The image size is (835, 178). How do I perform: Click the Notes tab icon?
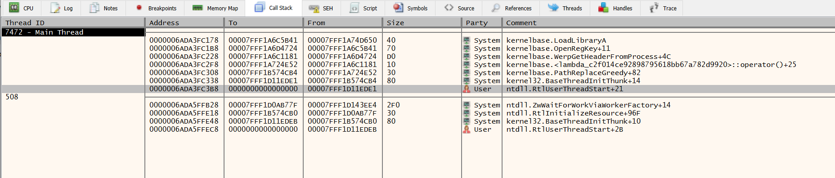point(94,8)
